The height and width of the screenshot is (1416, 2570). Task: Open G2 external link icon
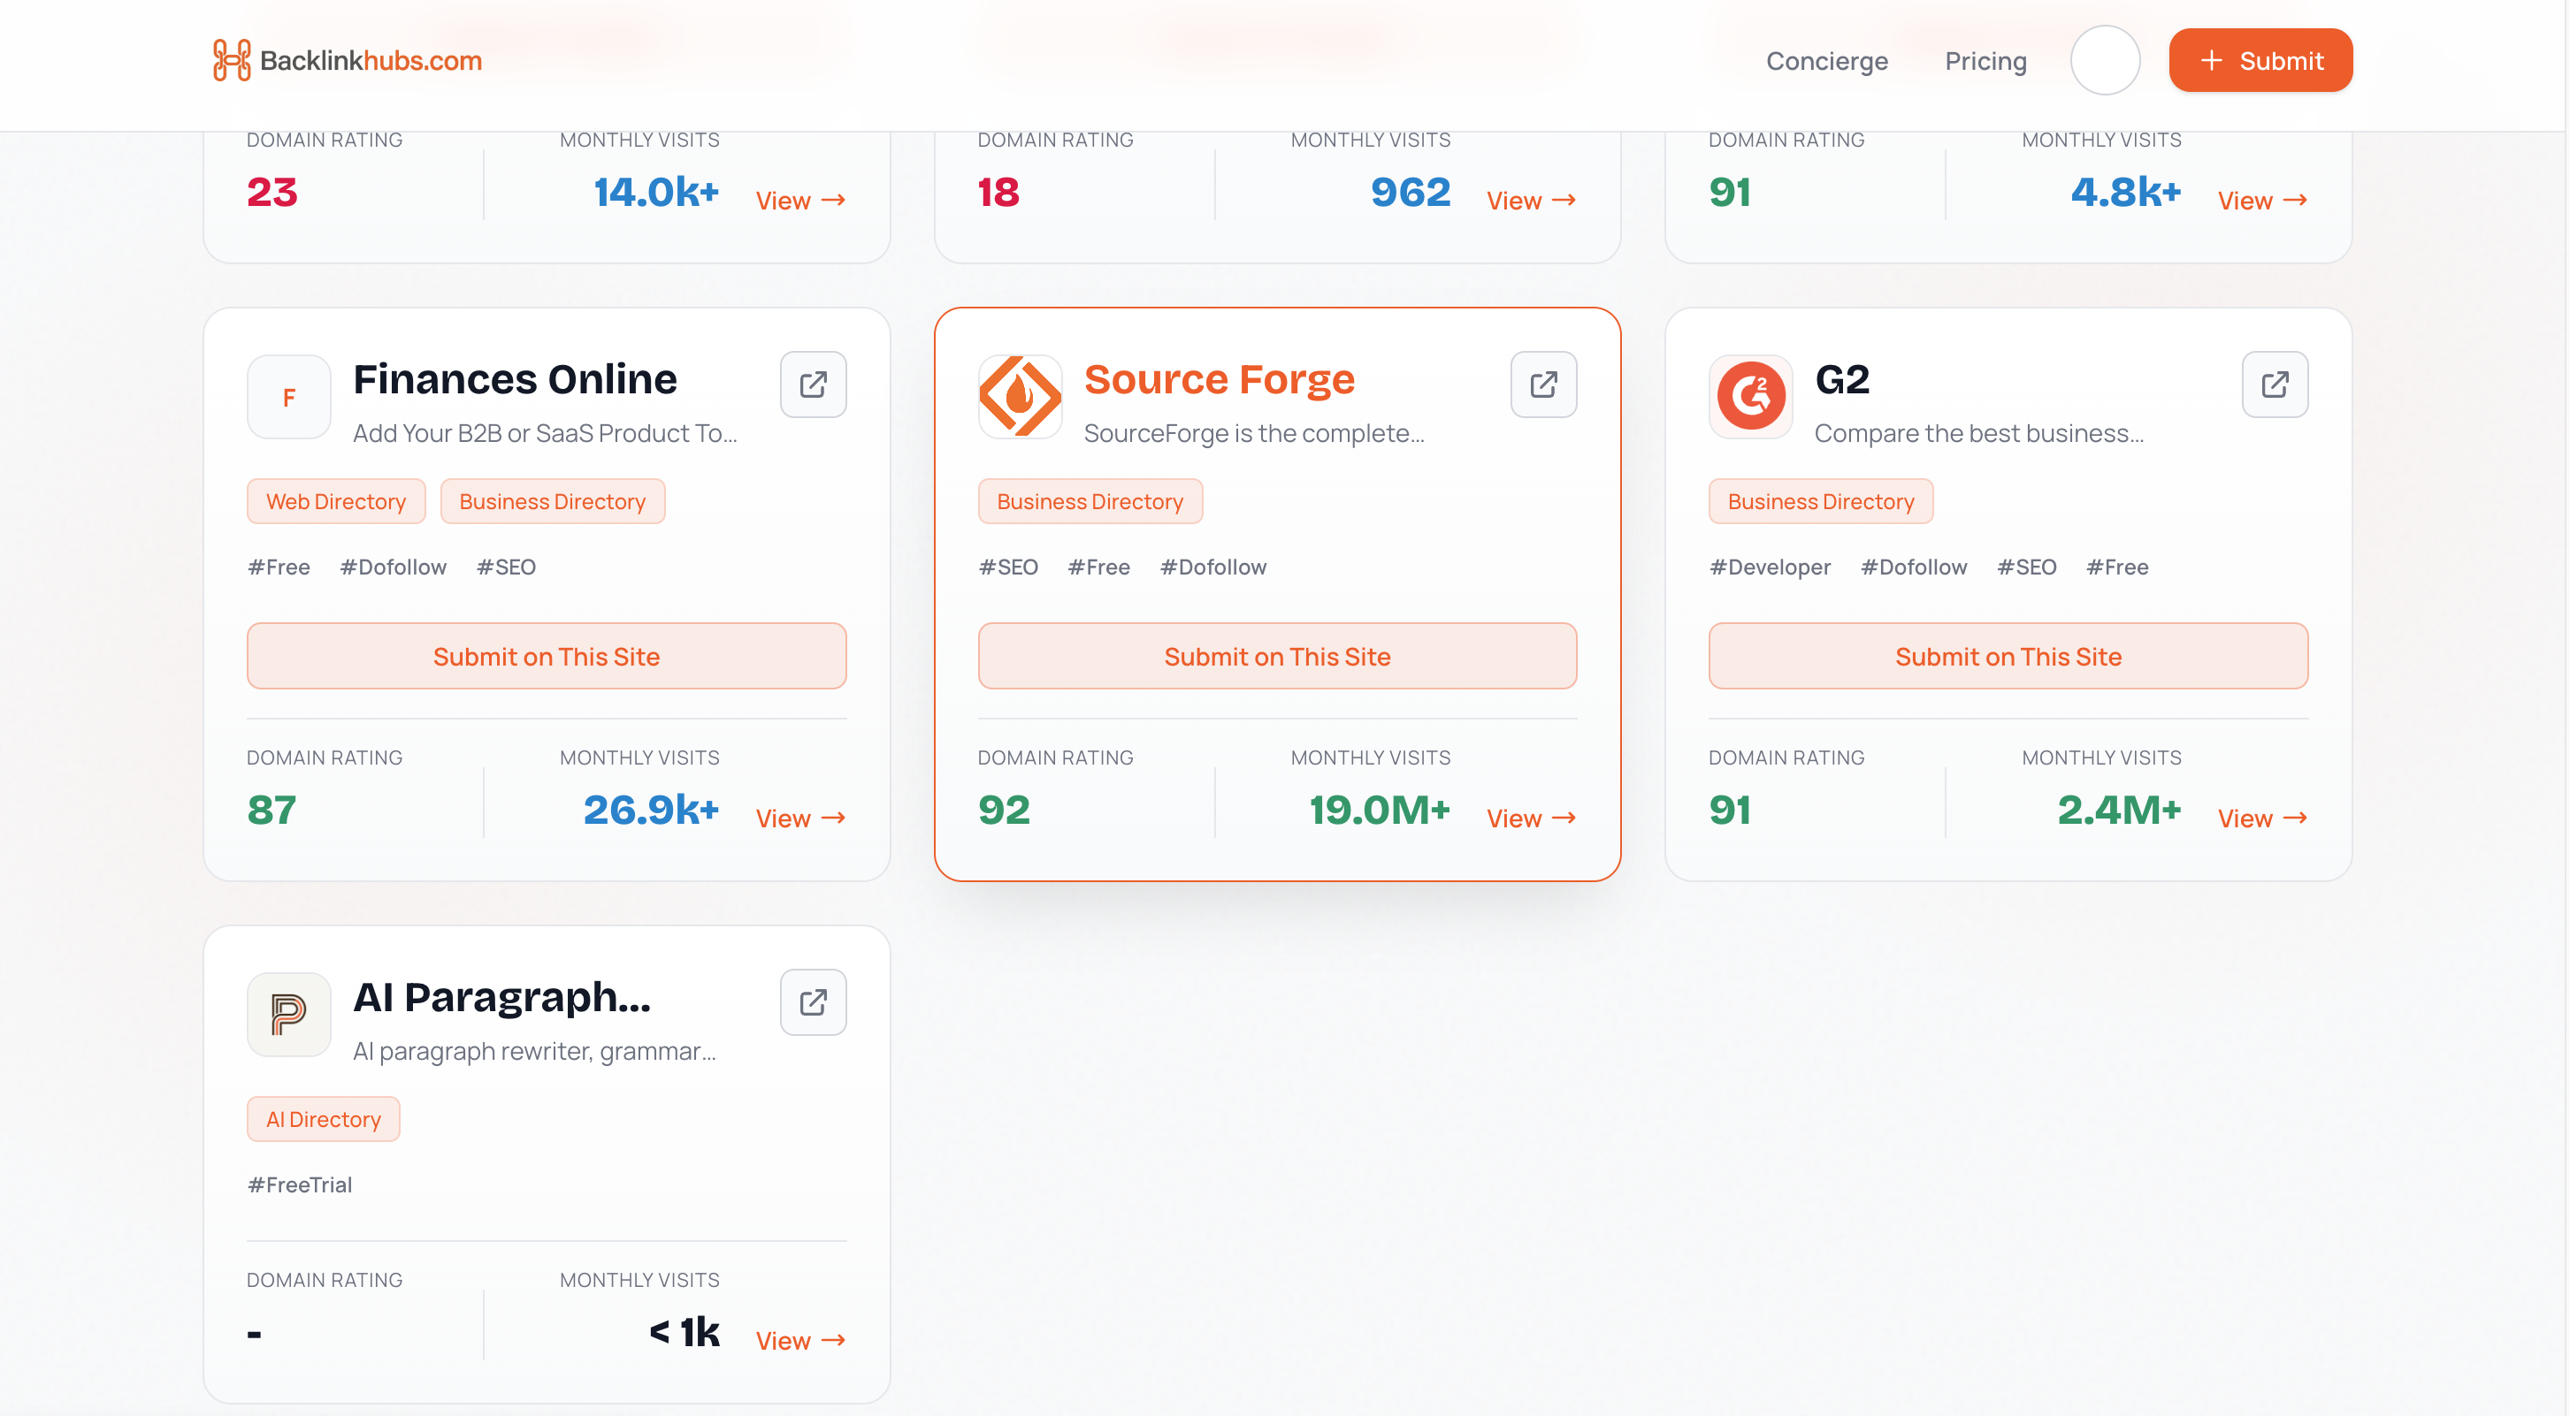2275,384
